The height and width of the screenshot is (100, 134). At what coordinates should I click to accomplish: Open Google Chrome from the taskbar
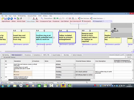(x=27, y=86)
